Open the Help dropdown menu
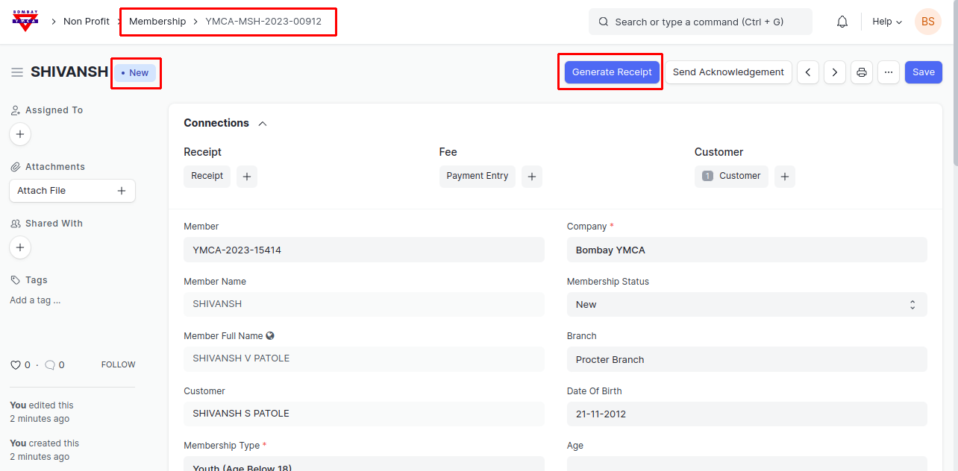 click(886, 22)
